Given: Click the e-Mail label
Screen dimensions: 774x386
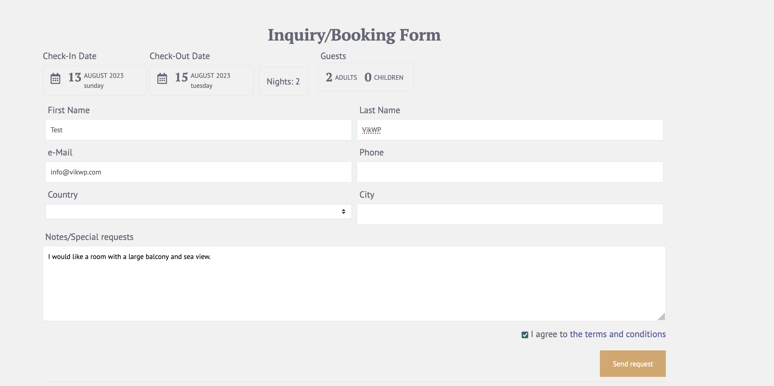Looking at the screenshot, I should [x=60, y=152].
